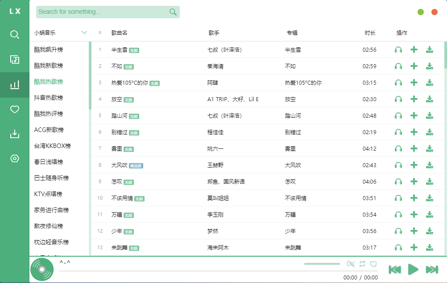Click artist 莫叫姐姐 in row 10

[x=218, y=198]
